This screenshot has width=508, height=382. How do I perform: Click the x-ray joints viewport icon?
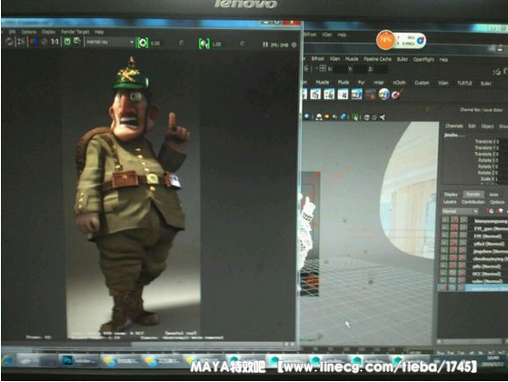[383, 117]
